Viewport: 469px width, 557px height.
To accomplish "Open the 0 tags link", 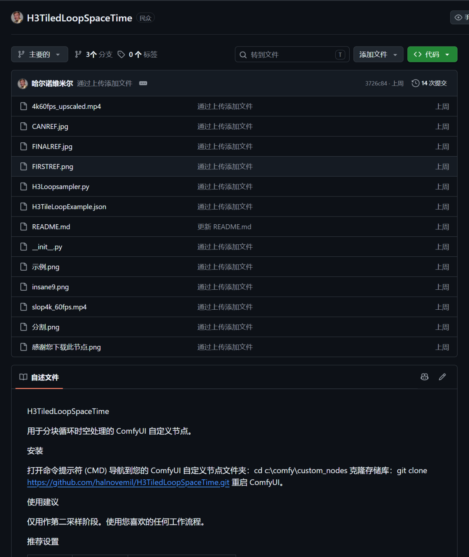I will (137, 54).
